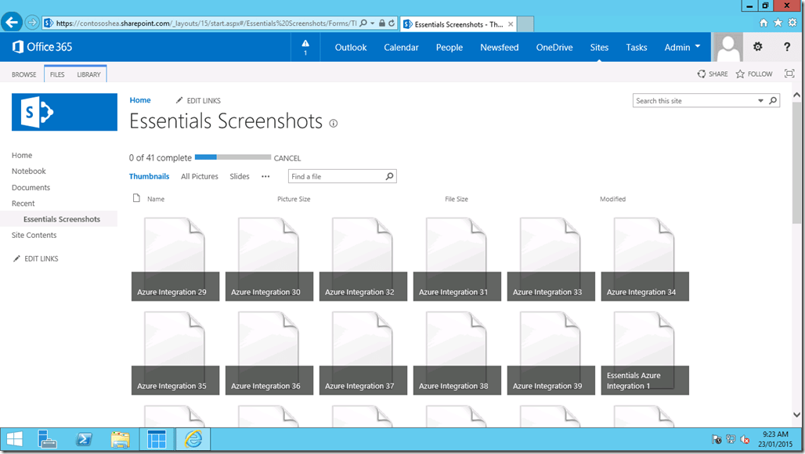Open the Admin dropdown menu
This screenshot has width=805, height=454.
(x=681, y=47)
